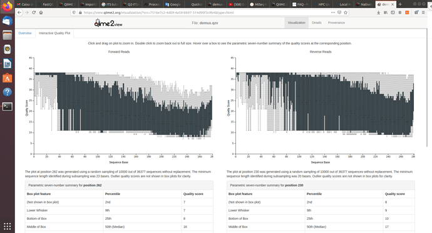Click the browser forward arrow
The height and width of the screenshot is (233, 432).
tap(27, 12)
